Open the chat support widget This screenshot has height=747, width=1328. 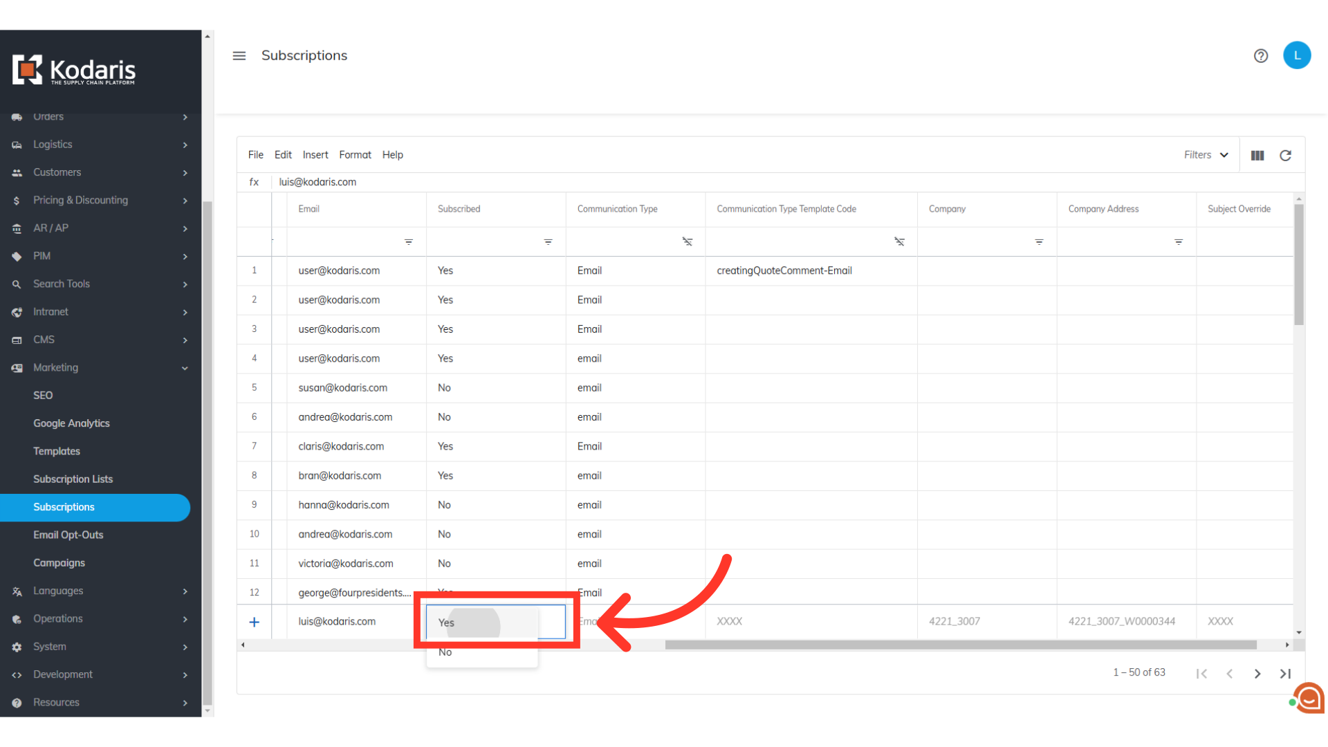pos(1309,698)
